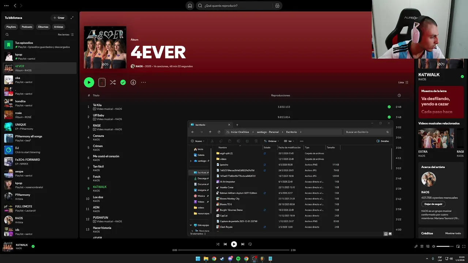Toggle saved check next to K4TWALK in right panel
468x263 pixels.
tap(462, 77)
